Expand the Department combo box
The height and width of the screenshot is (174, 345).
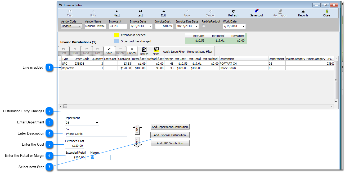coord(97,123)
